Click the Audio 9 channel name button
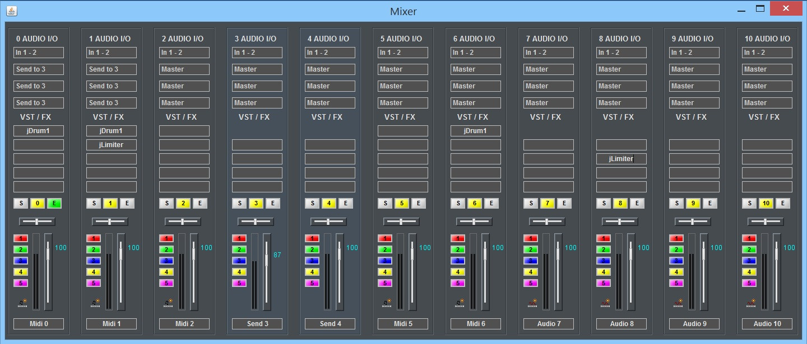 (694, 324)
